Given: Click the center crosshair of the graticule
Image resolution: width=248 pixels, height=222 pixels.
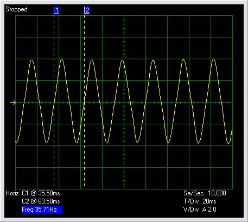Looking at the screenshot, I should pyautogui.click(x=124, y=103).
